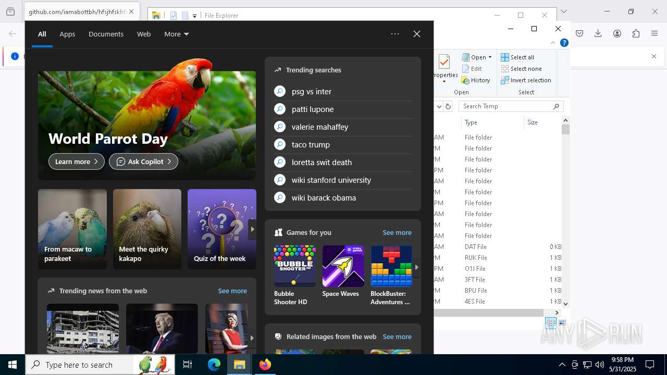Switch File Explorer to details view icon

[x=551, y=323]
